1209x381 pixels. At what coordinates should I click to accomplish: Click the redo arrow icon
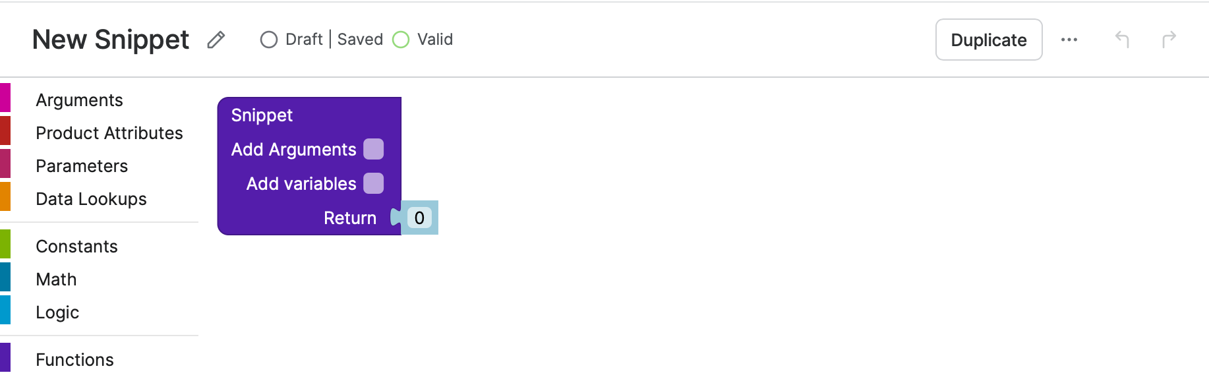(x=1169, y=40)
